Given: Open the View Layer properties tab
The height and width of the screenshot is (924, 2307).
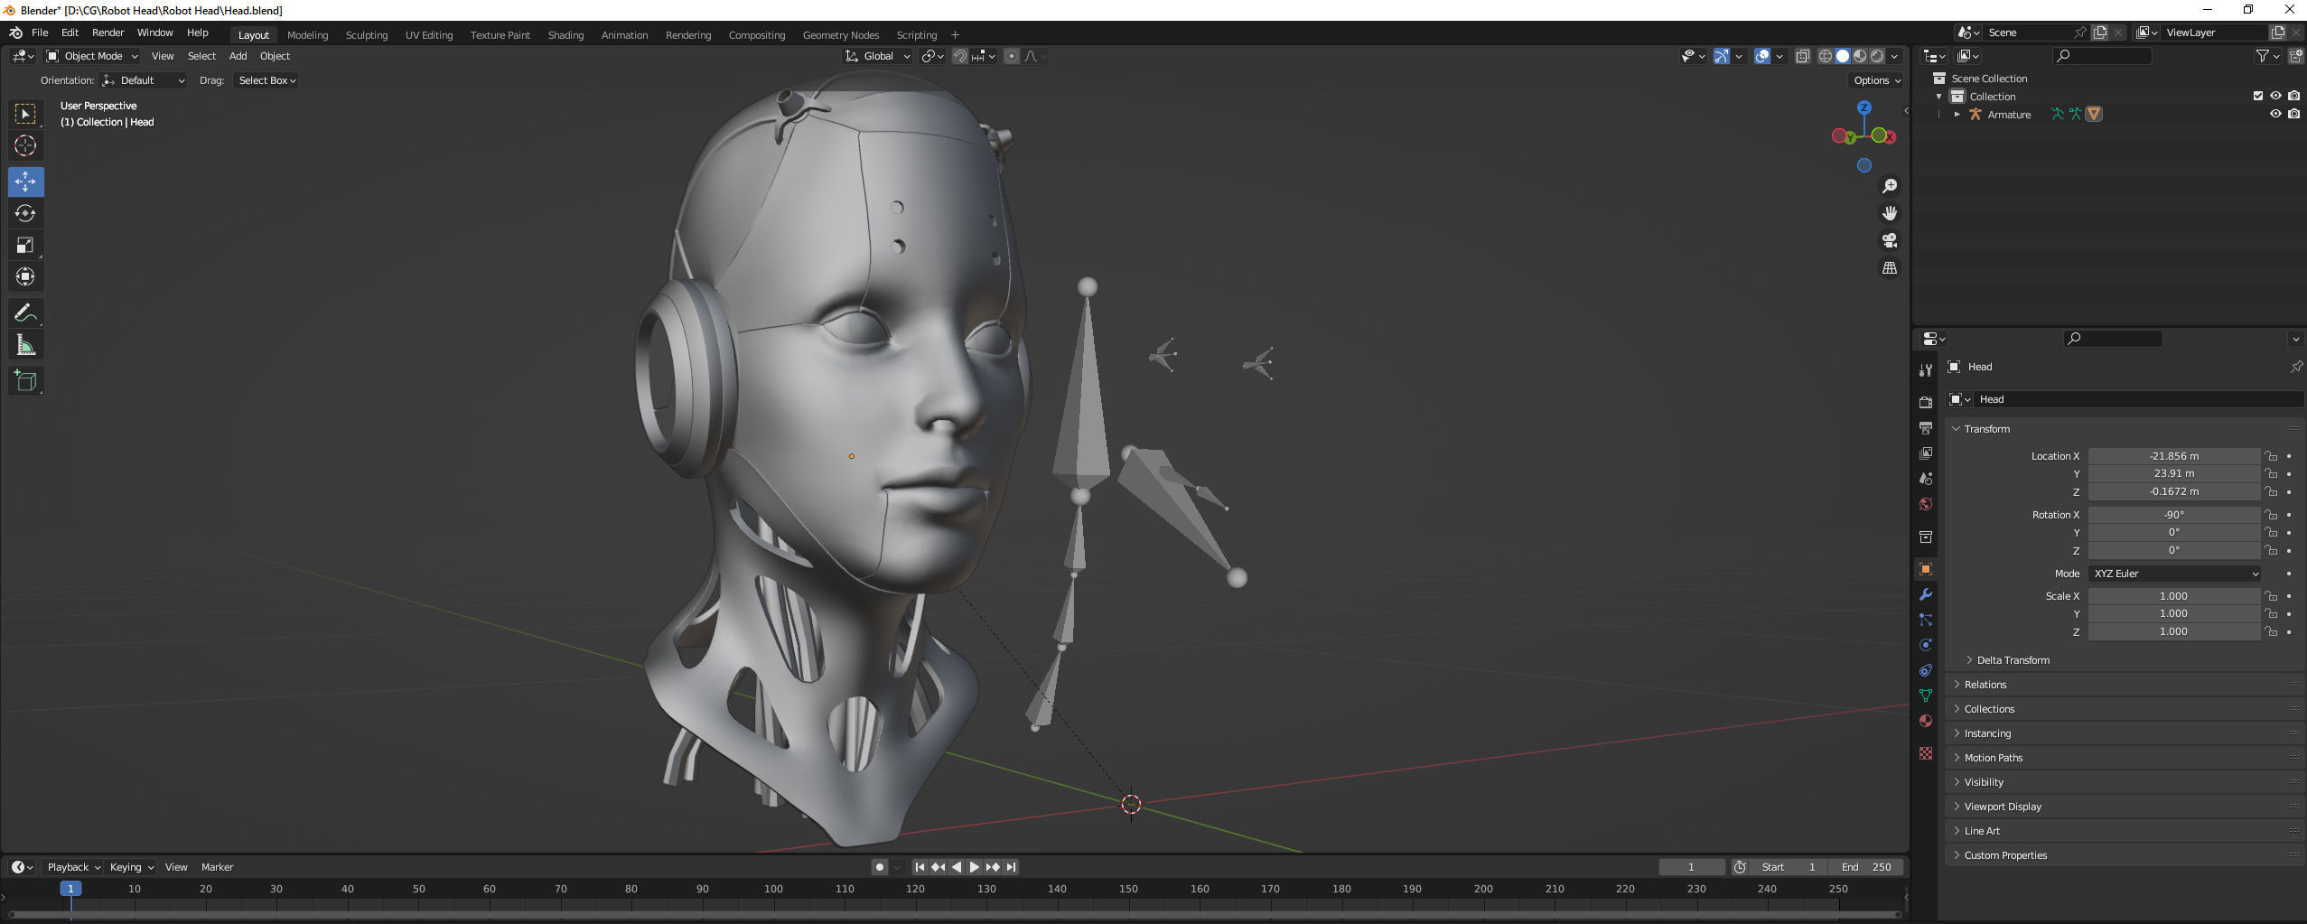Looking at the screenshot, I should pos(1925,453).
